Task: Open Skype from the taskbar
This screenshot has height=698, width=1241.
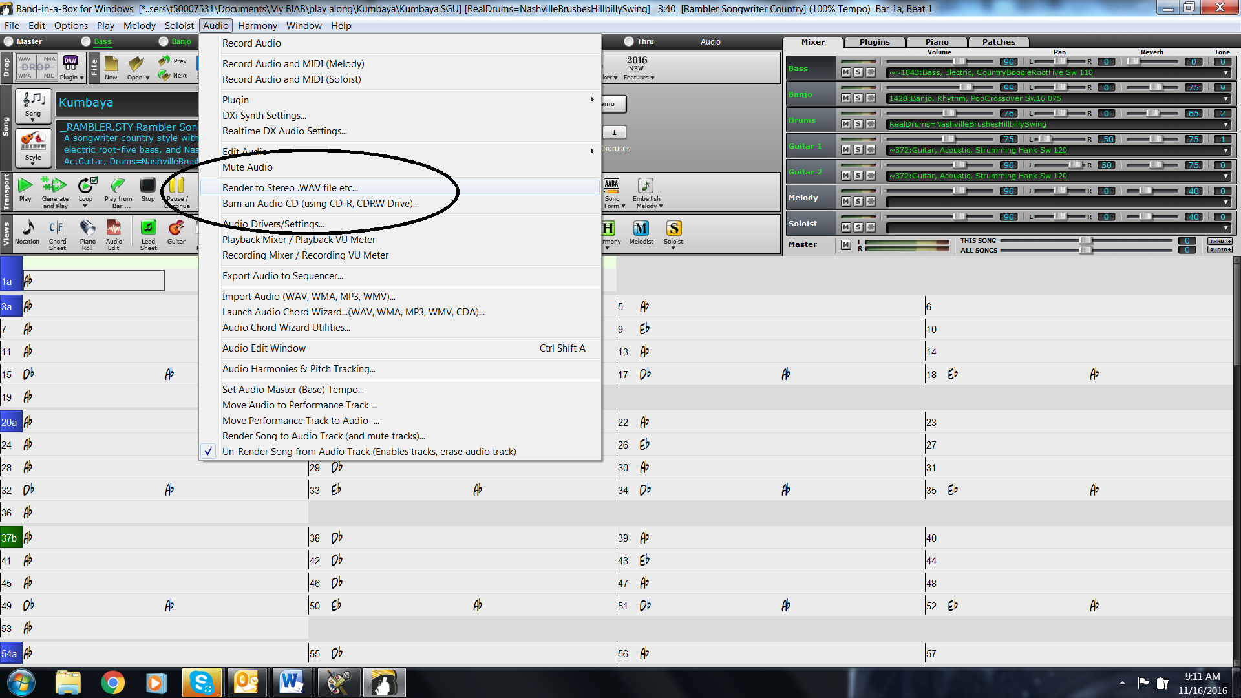Action: pos(202,682)
